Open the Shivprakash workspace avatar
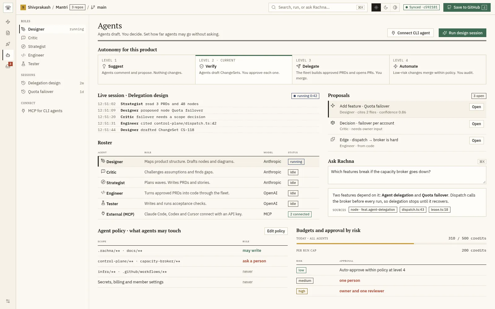The height and width of the screenshot is (309, 495). (x=23, y=7)
